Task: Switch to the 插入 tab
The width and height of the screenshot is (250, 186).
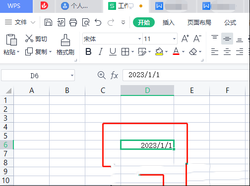Action: (168, 22)
